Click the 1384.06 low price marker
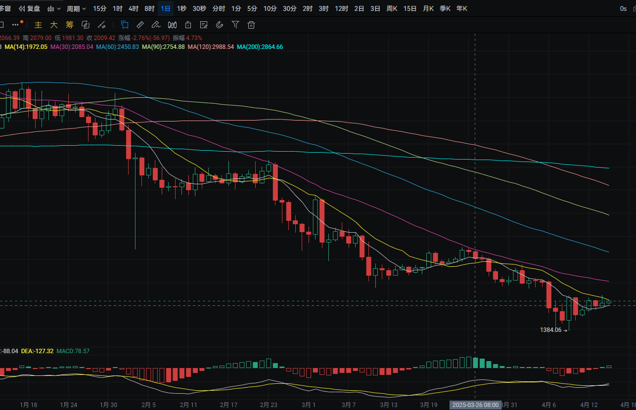 coord(551,330)
